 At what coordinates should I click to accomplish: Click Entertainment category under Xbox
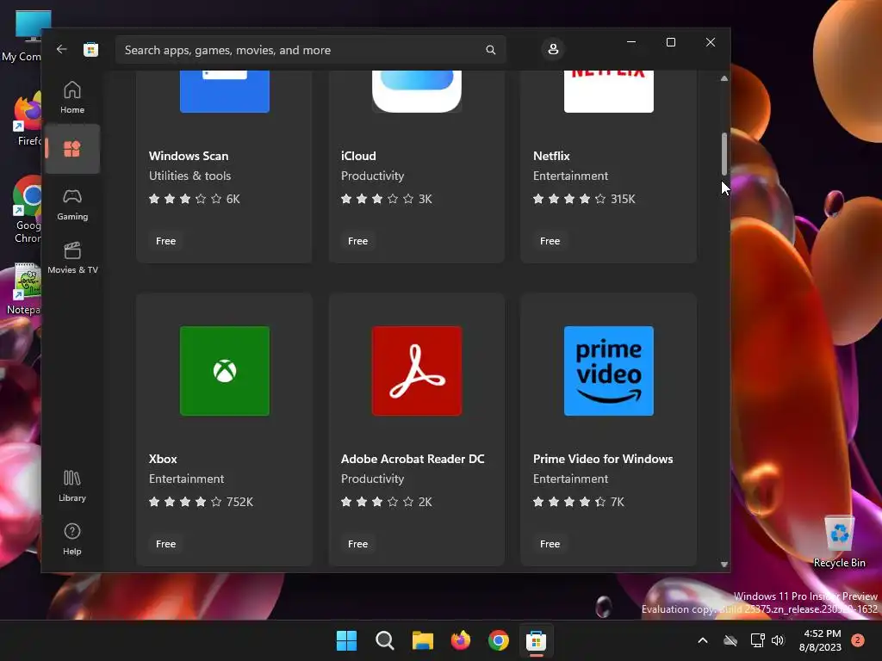[186, 479]
